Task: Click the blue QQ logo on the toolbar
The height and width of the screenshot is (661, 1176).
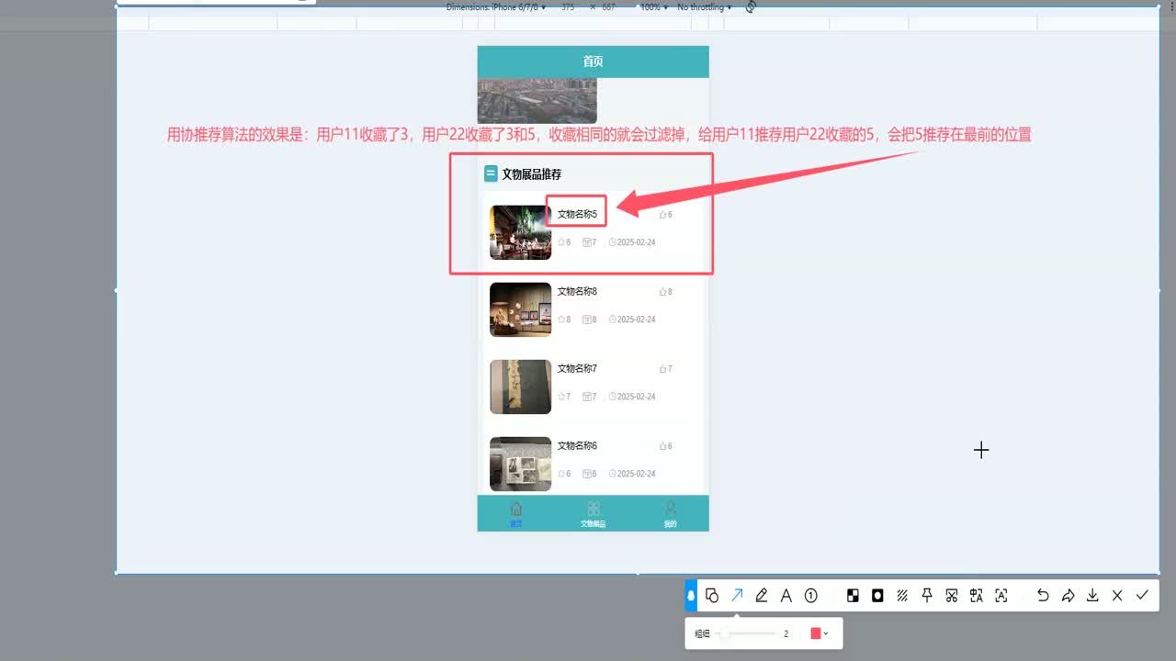Action: [x=691, y=596]
